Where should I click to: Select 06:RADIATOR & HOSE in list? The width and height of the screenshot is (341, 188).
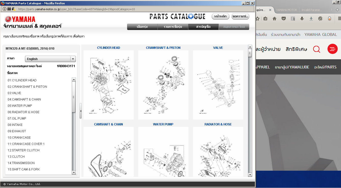tap(39, 112)
